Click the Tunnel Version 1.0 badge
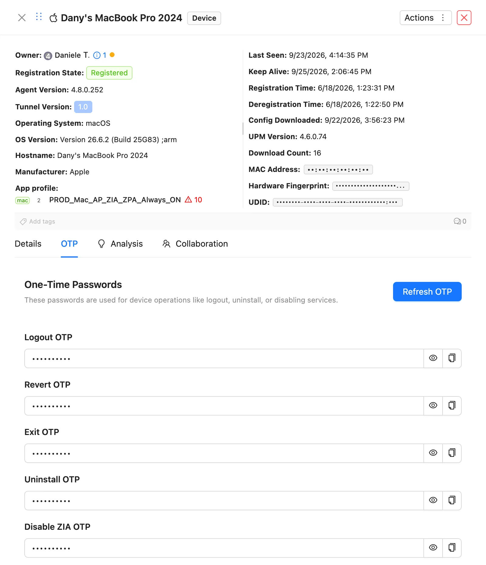The height and width of the screenshot is (565, 486). (x=83, y=107)
